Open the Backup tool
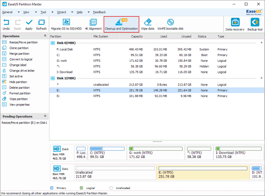 [255, 25]
